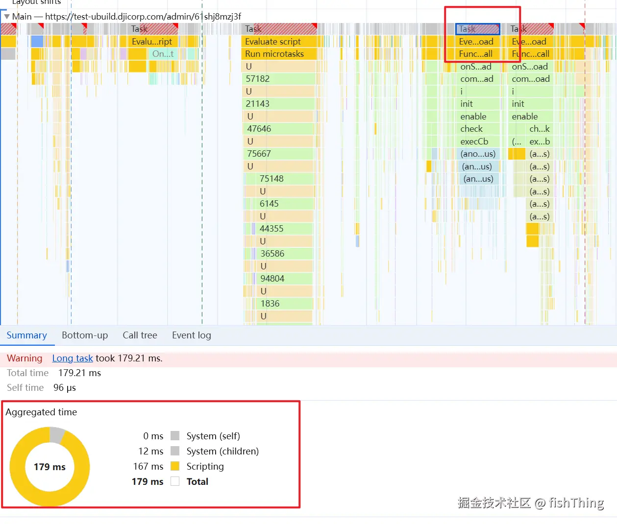The width and height of the screenshot is (617, 524).
Task: Select the 'onS...oad' flame entry
Action: click(531, 67)
